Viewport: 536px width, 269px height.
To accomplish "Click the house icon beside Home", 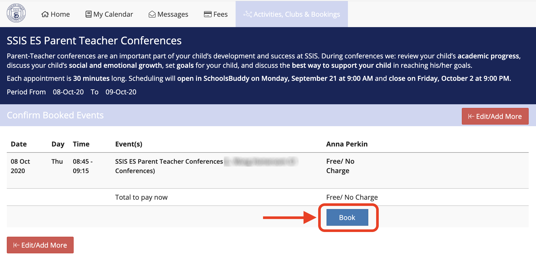I will point(45,14).
